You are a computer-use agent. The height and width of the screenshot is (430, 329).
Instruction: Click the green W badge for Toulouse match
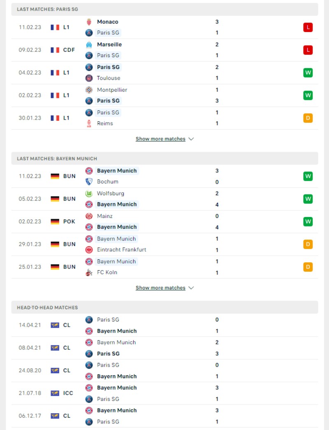point(308,73)
